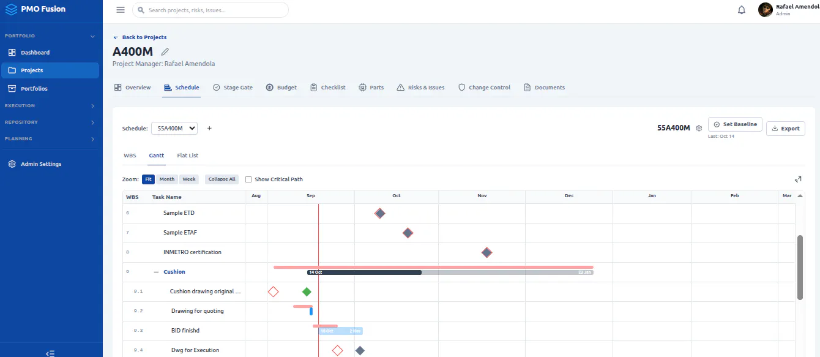Select the Sample ETAF task row
820x357 pixels.
[x=459, y=233]
